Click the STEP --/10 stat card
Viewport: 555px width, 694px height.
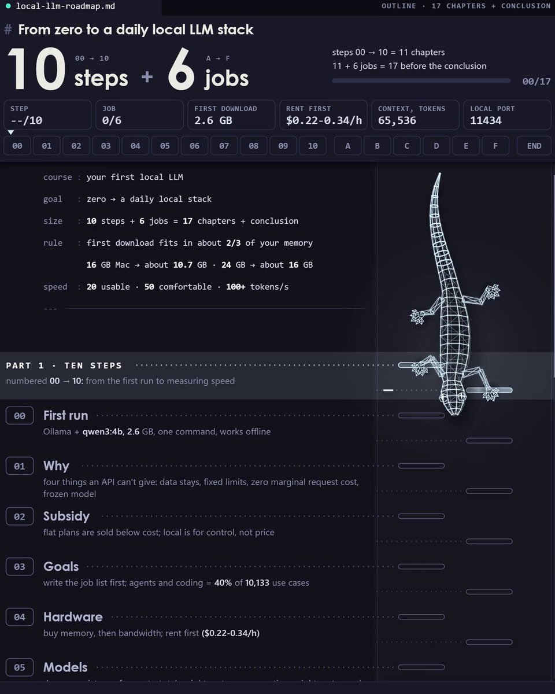47,115
